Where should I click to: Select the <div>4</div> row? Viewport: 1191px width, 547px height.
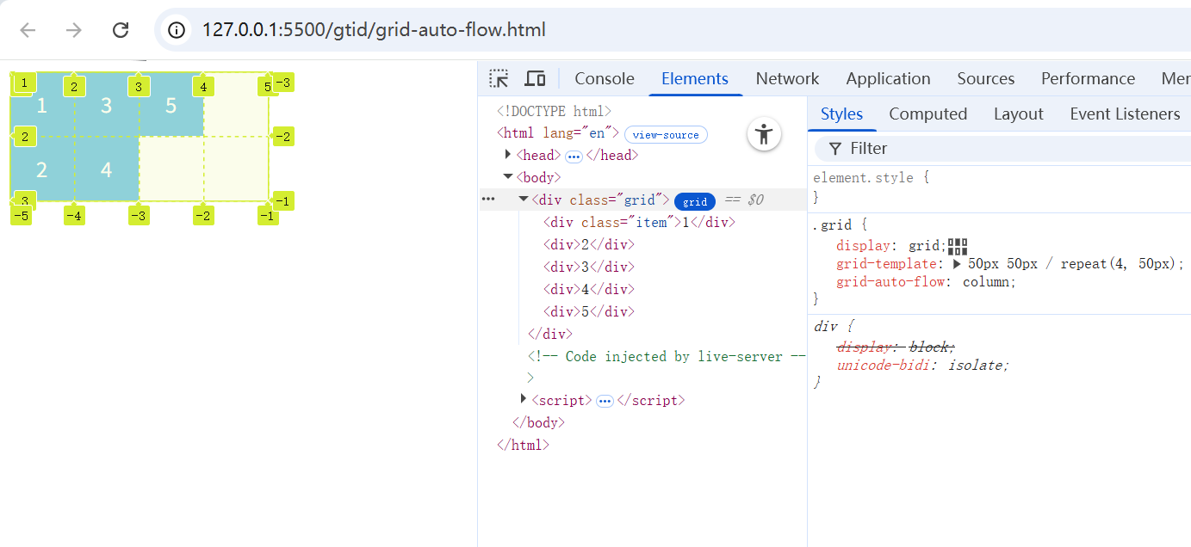(588, 289)
